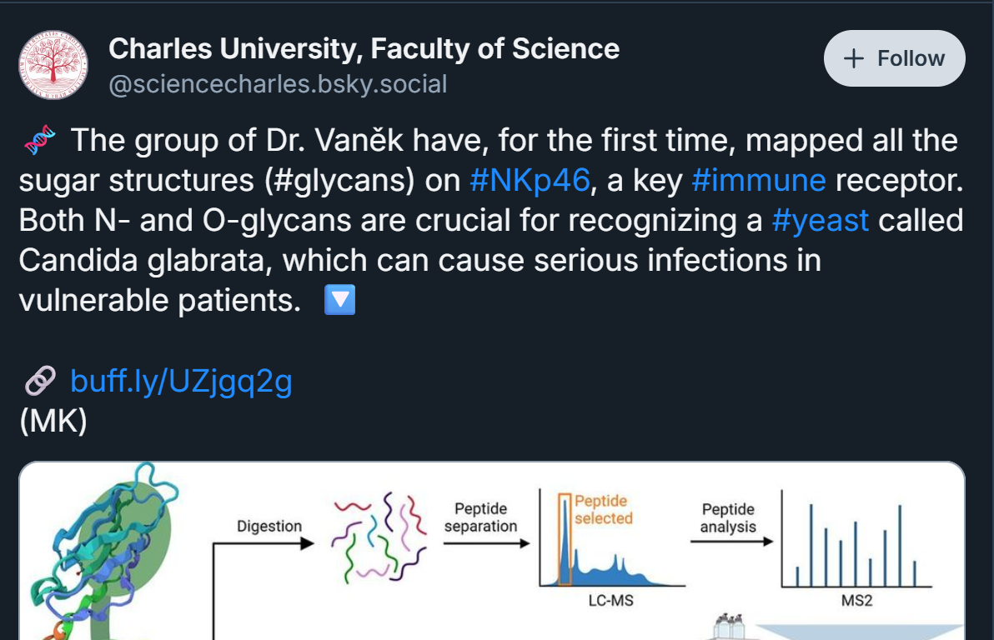Screen dimensions: 994x640
Task: Click the orange 'Peptide selected' label
Action: click(x=604, y=509)
